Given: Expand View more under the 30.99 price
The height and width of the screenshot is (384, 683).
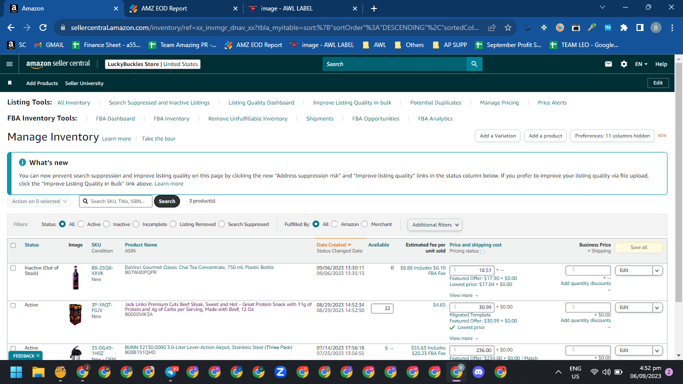Looking at the screenshot, I should point(464,338).
